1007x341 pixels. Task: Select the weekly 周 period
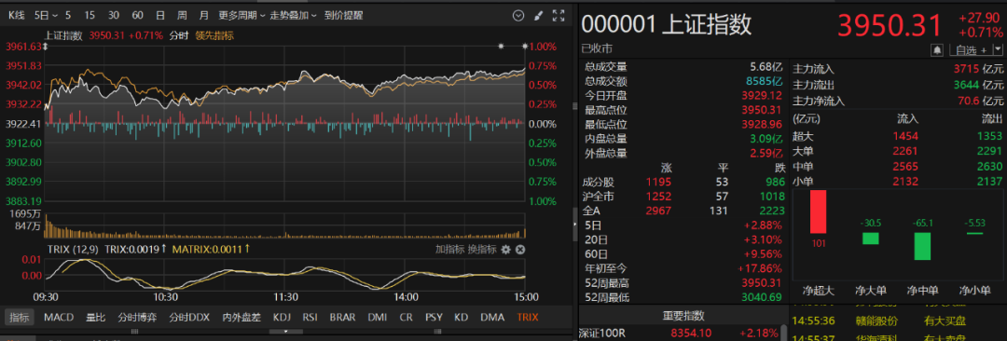[182, 15]
